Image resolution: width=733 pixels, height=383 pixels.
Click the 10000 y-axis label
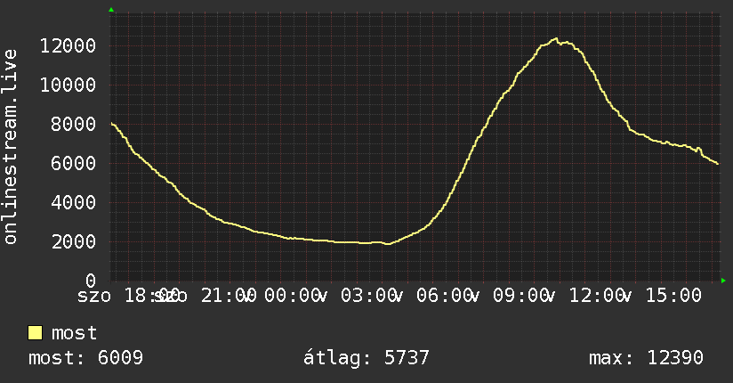point(68,86)
